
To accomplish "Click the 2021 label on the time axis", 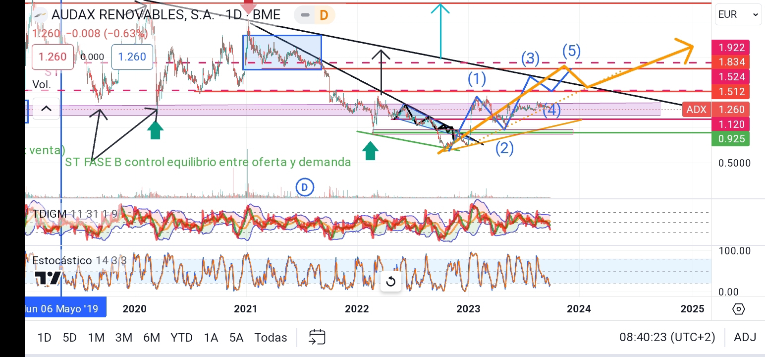I will click(x=246, y=309).
